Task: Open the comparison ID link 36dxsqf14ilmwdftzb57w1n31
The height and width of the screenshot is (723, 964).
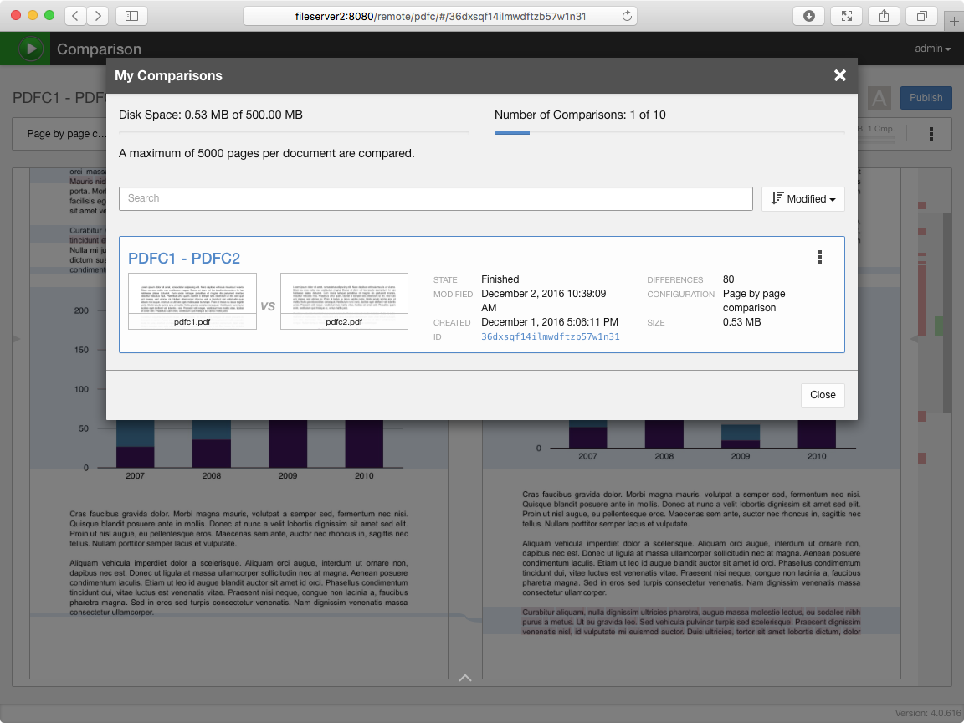Action: [x=551, y=336]
